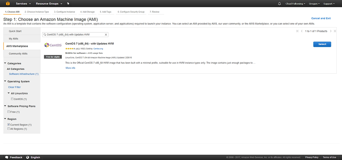Collapse the Region filter section

pyautogui.click(x=5, y=119)
